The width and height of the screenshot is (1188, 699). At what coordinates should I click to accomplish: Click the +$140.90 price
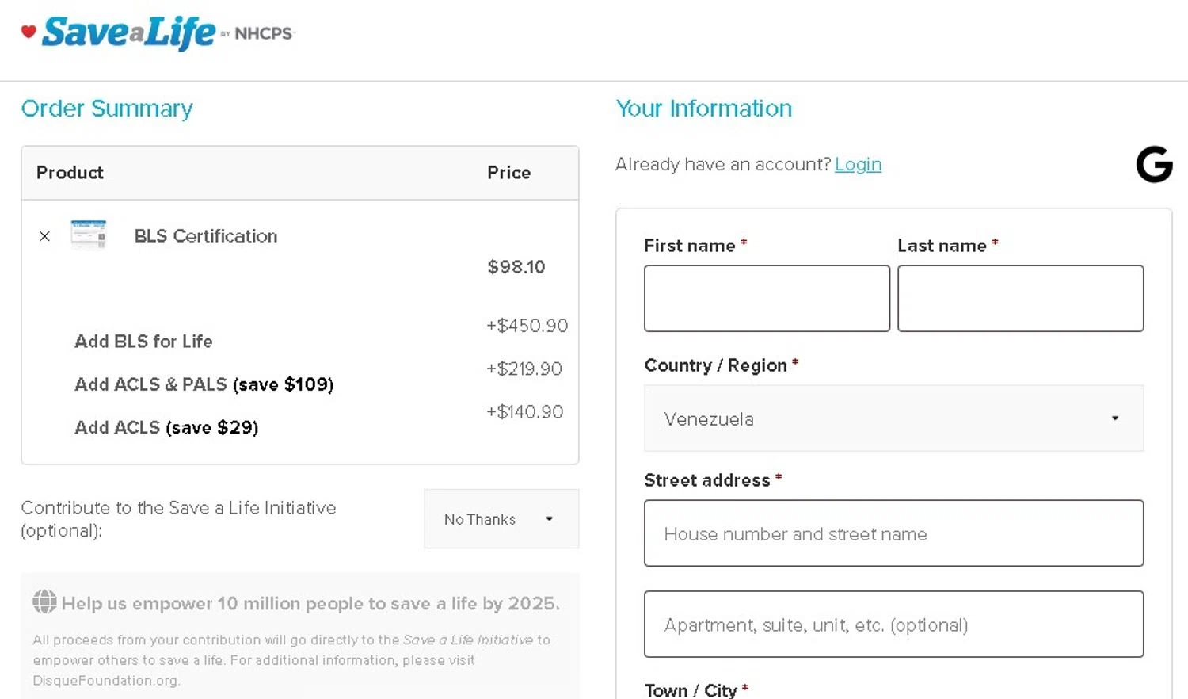pos(524,412)
